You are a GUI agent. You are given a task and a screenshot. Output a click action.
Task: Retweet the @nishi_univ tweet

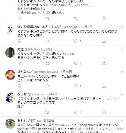click(x=47, y=41)
